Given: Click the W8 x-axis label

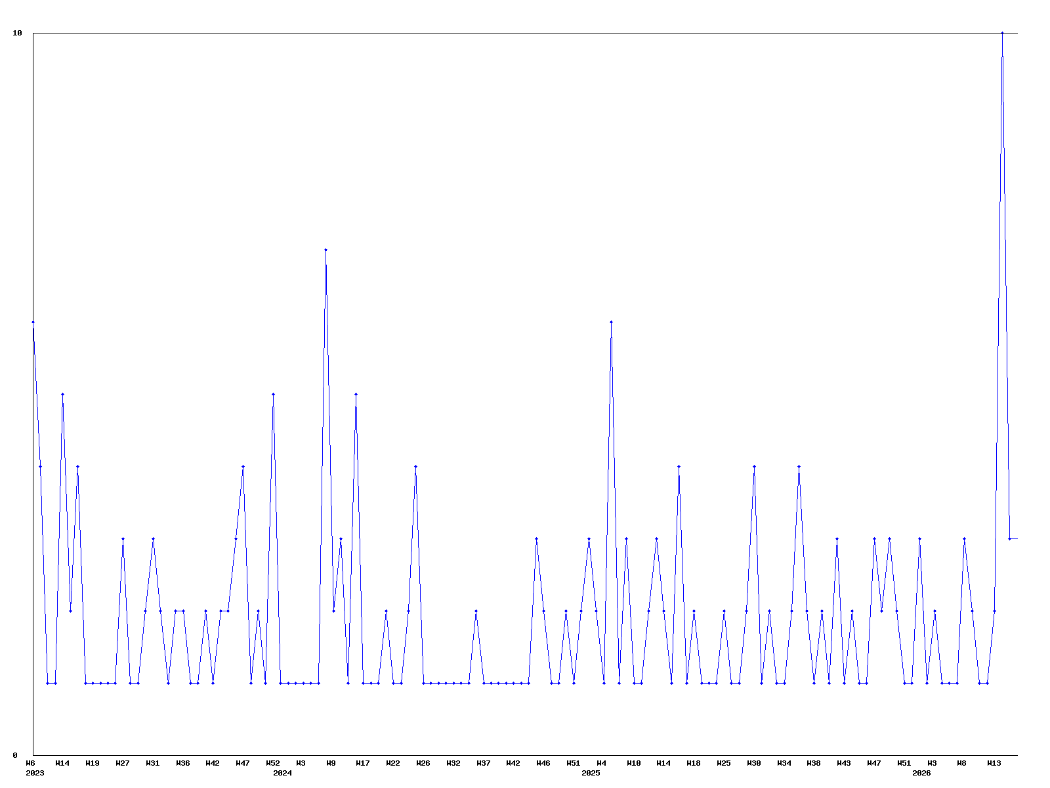Looking at the screenshot, I should [962, 763].
